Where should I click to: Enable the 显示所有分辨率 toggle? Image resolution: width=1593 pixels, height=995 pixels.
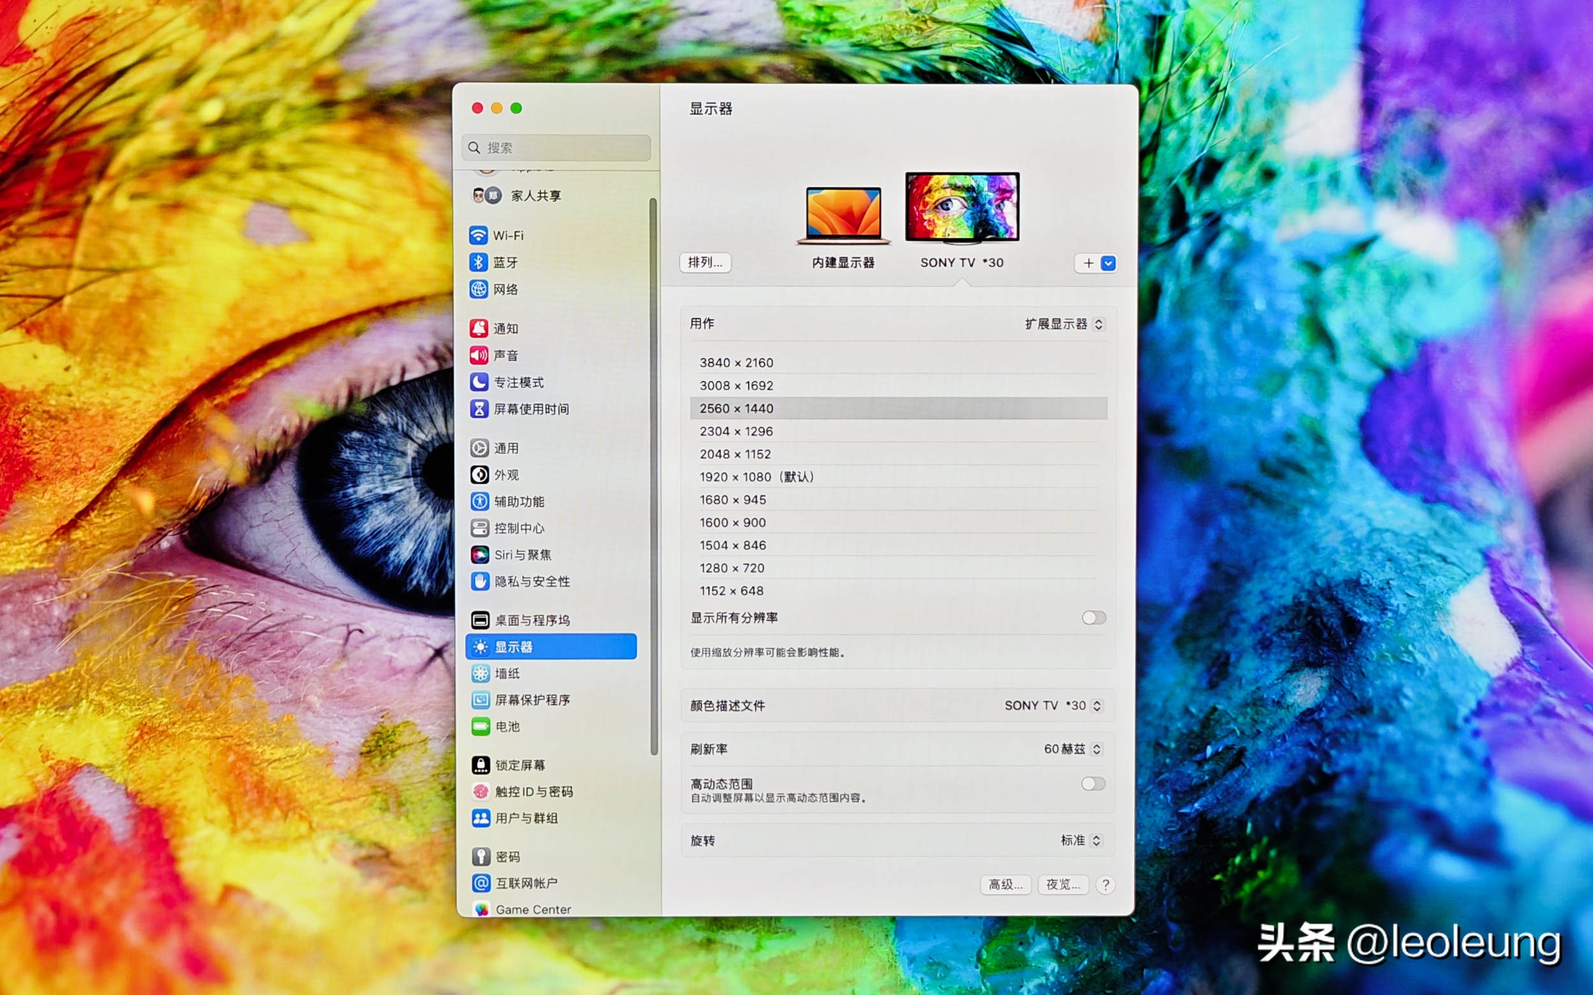[1093, 617]
